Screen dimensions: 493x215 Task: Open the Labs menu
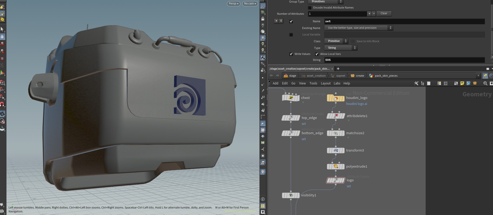(x=337, y=83)
